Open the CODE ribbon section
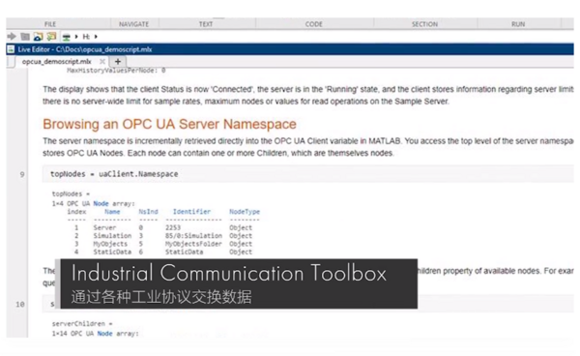The width and height of the screenshot is (580, 356). point(313,24)
